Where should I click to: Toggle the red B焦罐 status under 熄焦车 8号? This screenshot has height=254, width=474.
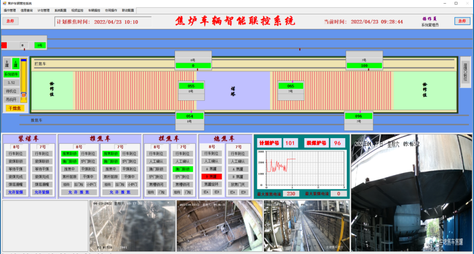pyautogui.click(x=212, y=177)
